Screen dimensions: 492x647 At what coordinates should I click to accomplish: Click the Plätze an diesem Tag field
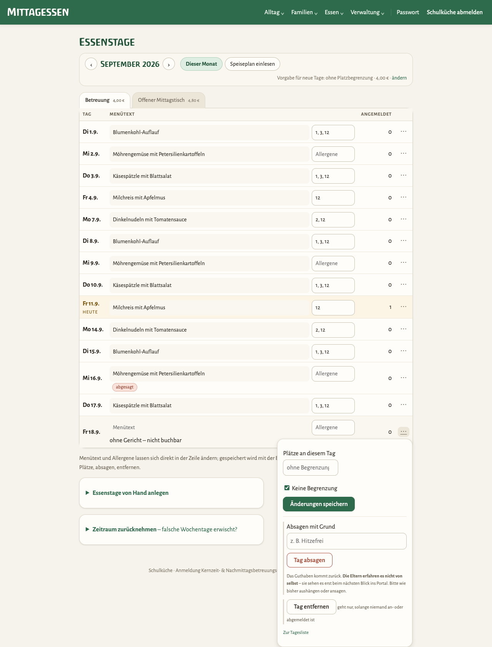311,468
